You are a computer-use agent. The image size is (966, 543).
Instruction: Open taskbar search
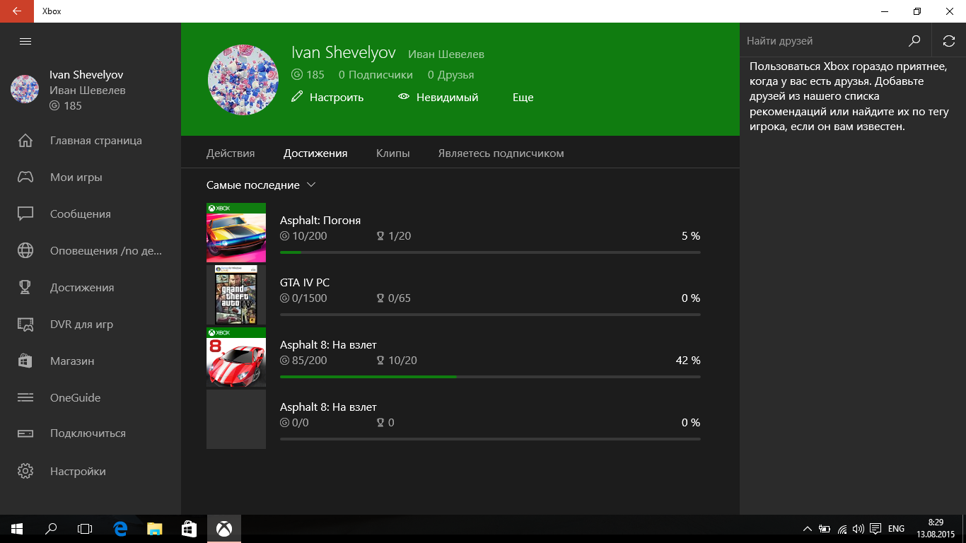pos(51,529)
